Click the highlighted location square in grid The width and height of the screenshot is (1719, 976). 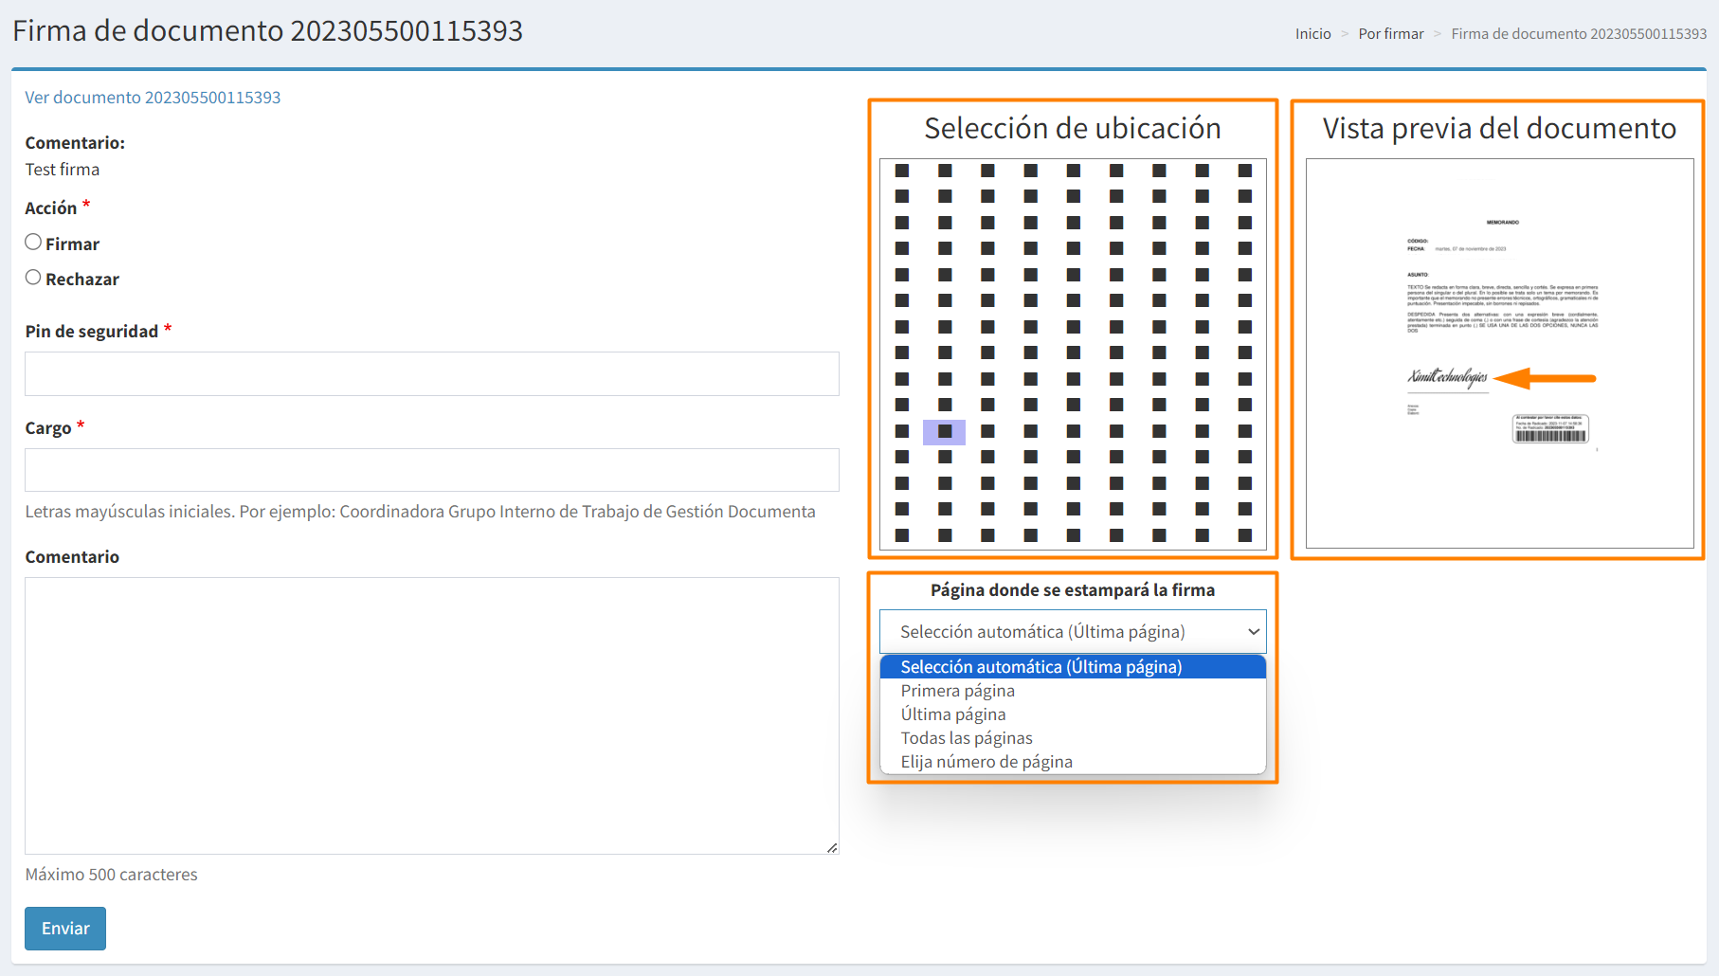point(945,432)
